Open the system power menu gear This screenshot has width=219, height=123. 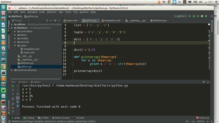[x=216, y=2]
